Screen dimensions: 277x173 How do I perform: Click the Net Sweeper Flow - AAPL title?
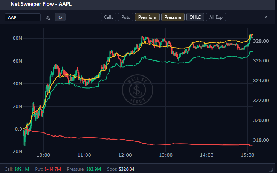pos(41,4)
